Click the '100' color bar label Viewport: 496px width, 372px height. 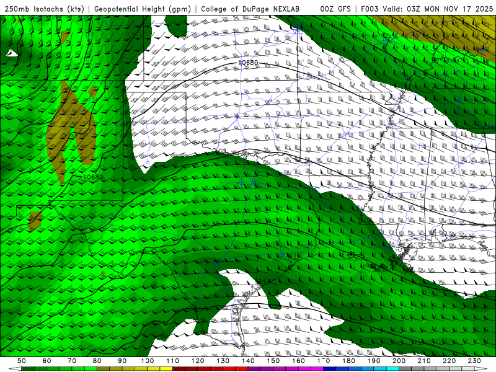tap(148, 361)
